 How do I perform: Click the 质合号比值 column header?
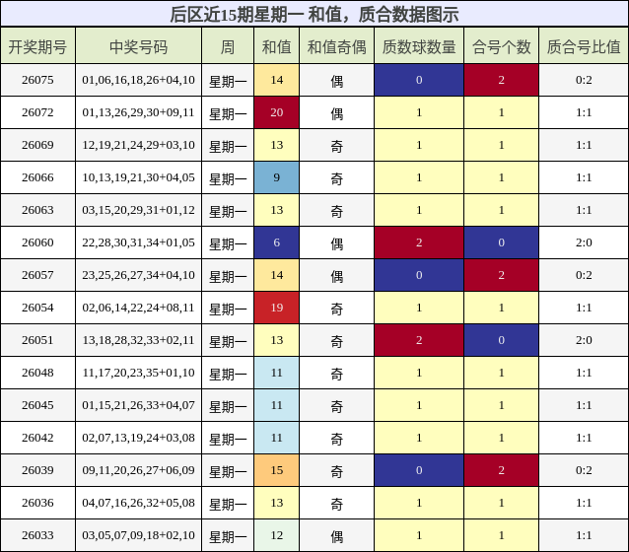pyautogui.click(x=584, y=46)
